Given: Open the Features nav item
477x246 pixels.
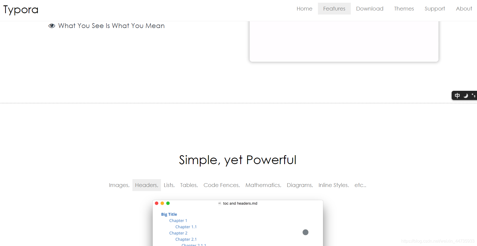Looking at the screenshot, I should point(334,9).
